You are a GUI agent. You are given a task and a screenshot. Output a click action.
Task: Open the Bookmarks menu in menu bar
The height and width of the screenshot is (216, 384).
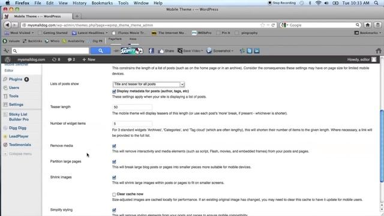pyautogui.click(x=102, y=3)
